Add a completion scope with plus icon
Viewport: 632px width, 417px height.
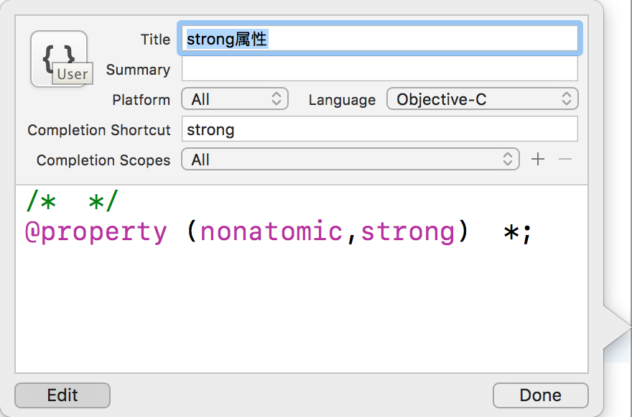(538, 159)
